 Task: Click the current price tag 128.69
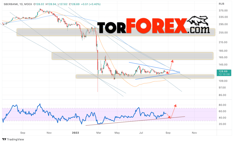(223, 71)
